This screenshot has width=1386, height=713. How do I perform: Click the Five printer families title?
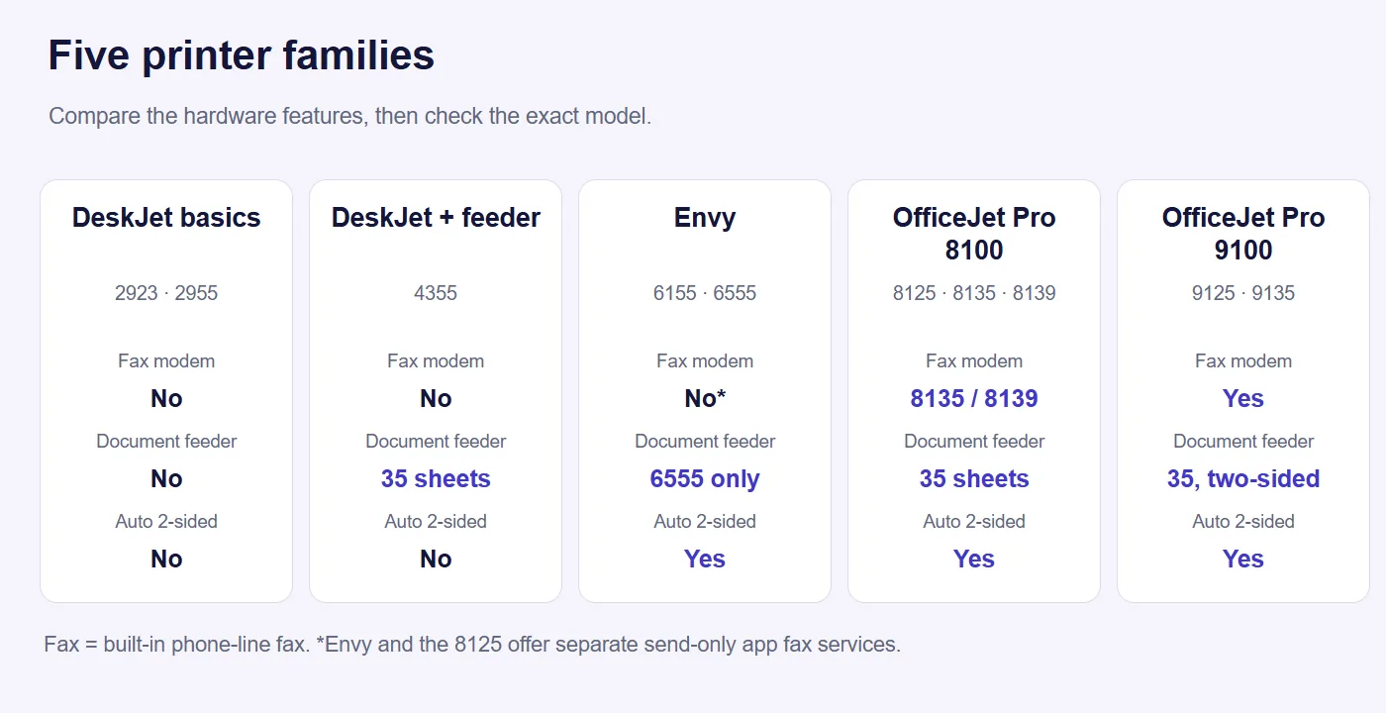(242, 55)
